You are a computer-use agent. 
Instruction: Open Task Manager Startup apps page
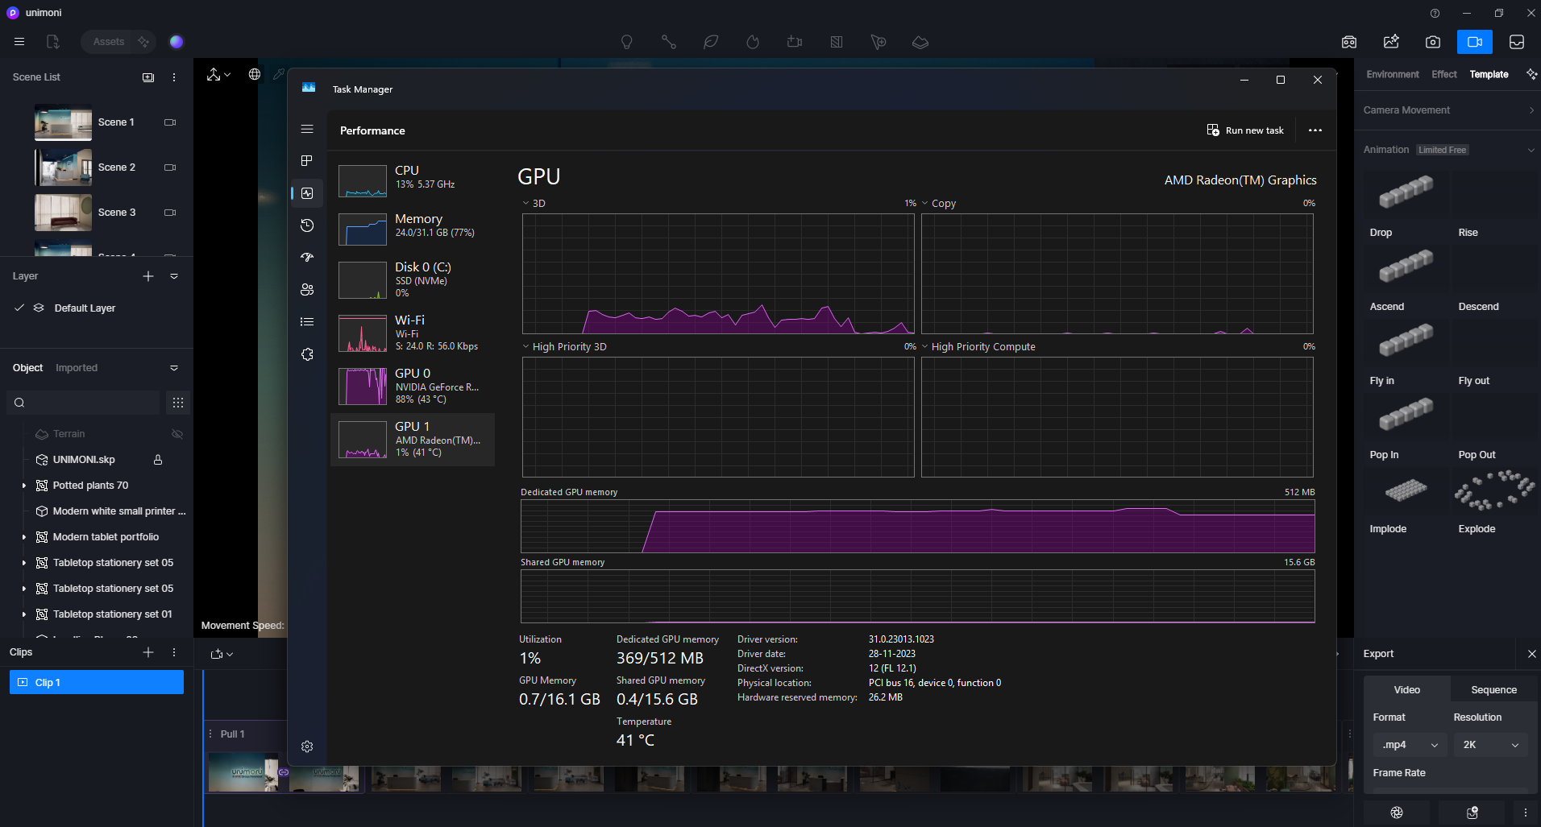tap(307, 258)
